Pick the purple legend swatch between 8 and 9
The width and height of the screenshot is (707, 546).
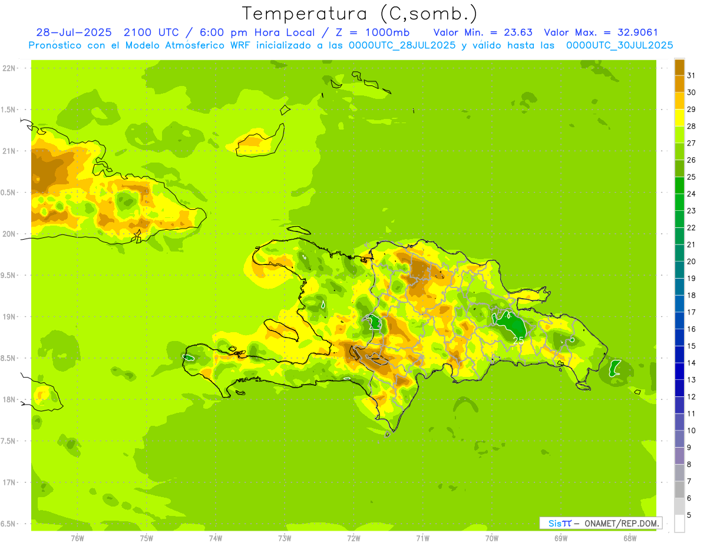click(679, 456)
